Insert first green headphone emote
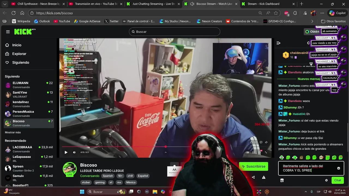This screenshot has width=349, height=196. 282,157
